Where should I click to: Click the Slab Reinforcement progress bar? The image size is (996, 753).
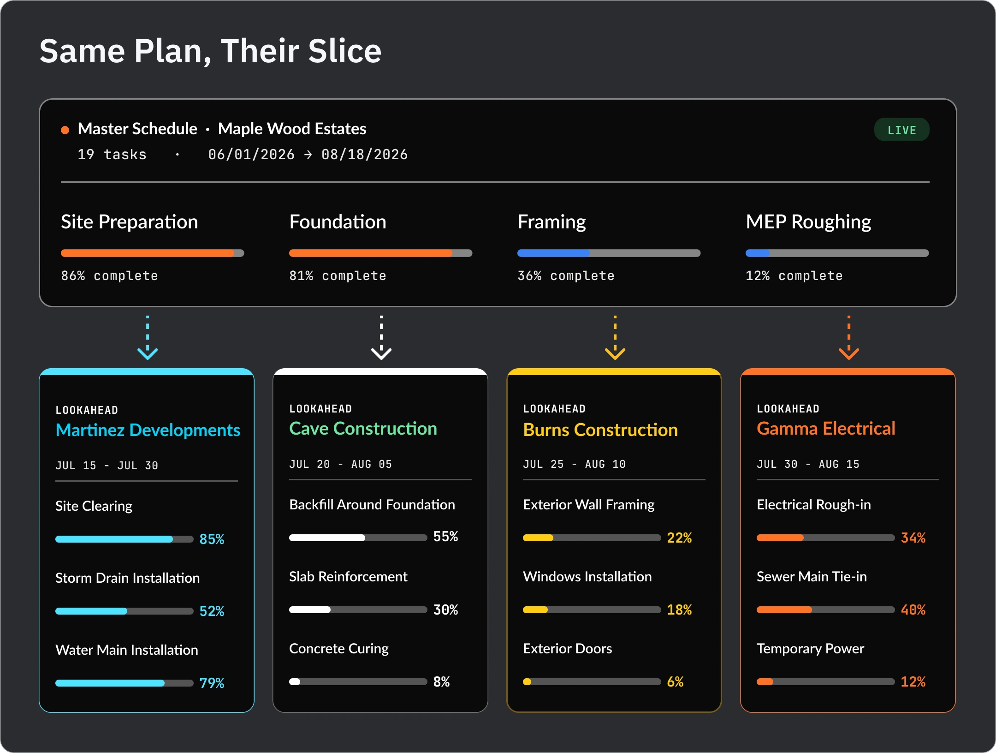click(358, 610)
